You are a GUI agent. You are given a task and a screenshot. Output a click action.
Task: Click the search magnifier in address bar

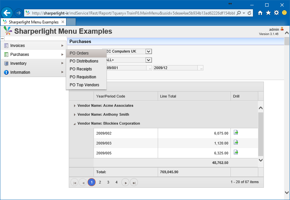click(239, 13)
